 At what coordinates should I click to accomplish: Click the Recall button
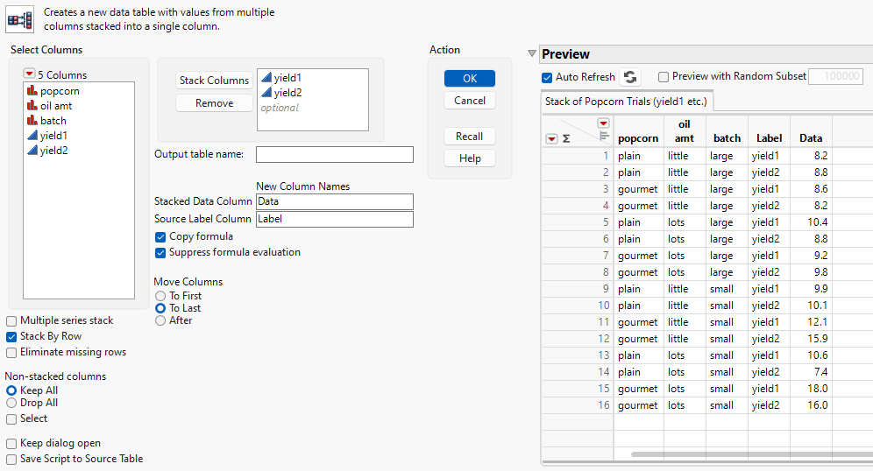pos(470,137)
